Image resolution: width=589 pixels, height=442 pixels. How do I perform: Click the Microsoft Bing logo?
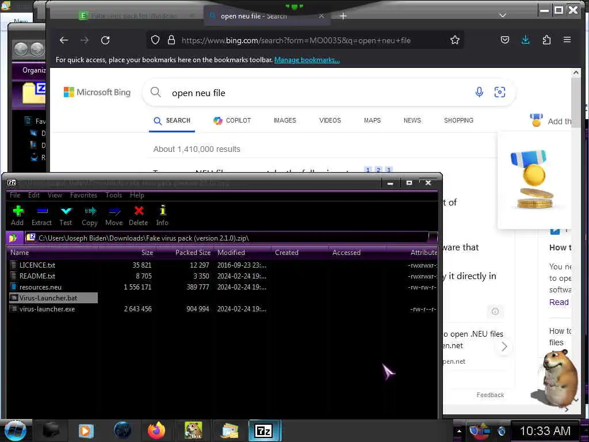97,92
